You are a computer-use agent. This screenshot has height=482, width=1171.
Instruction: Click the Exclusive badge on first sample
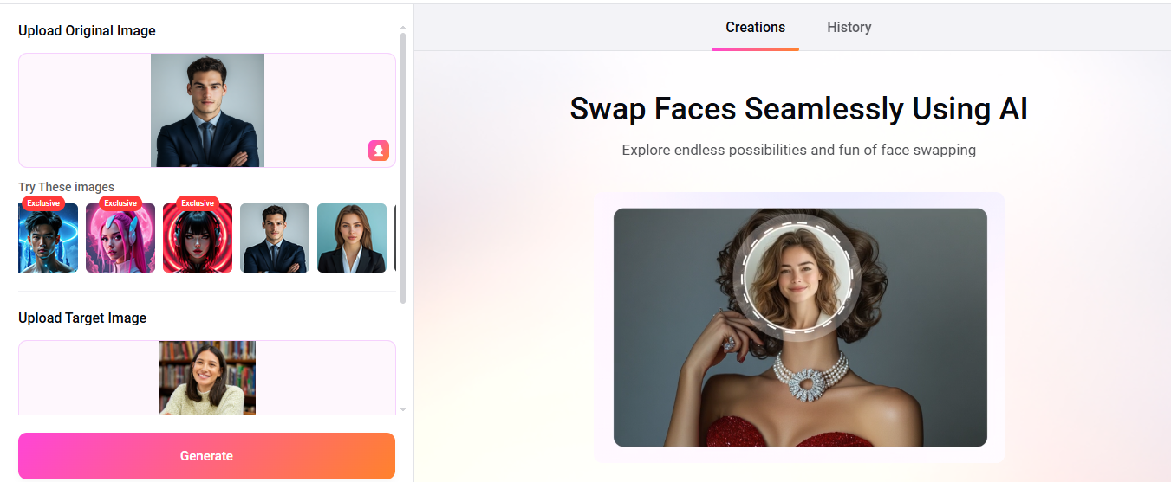pos(43,203)
